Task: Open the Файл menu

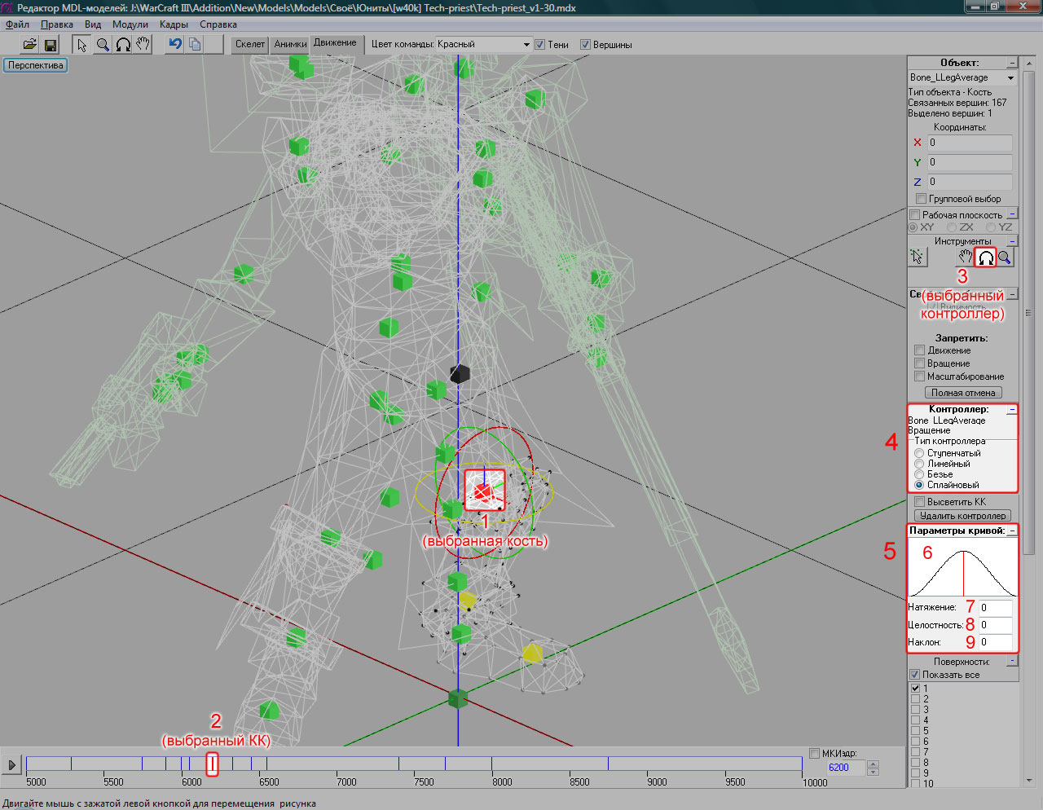Action: click(x=17, y=24)
